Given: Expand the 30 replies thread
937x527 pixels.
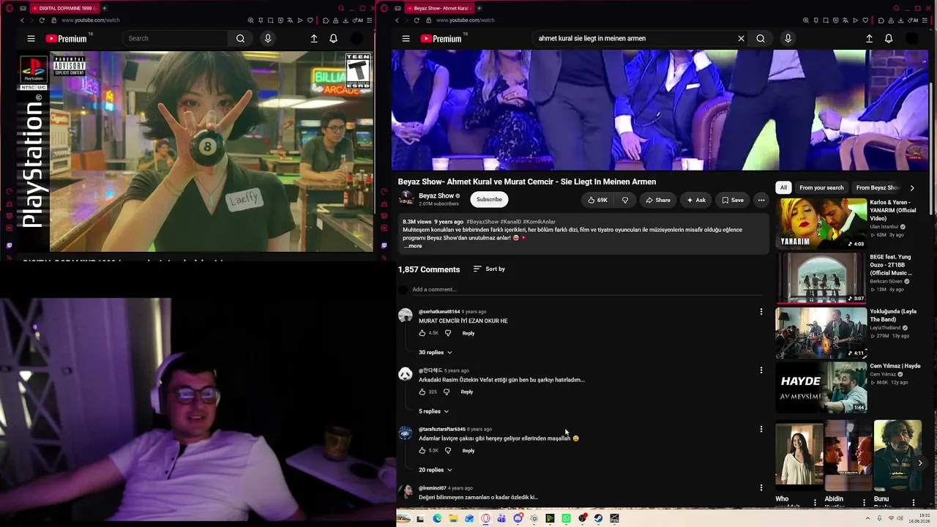Looking at the screenshot, I should pos(436,353).
